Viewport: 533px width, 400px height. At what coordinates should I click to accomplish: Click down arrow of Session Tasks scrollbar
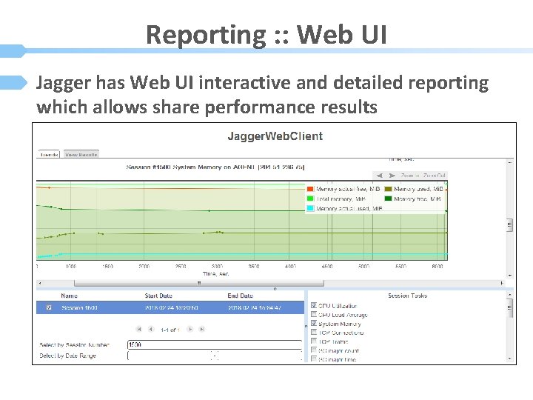(509, 359)
